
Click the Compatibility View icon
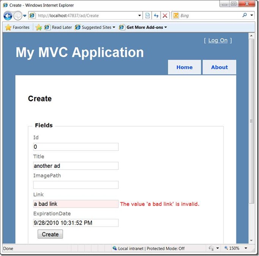147,16
